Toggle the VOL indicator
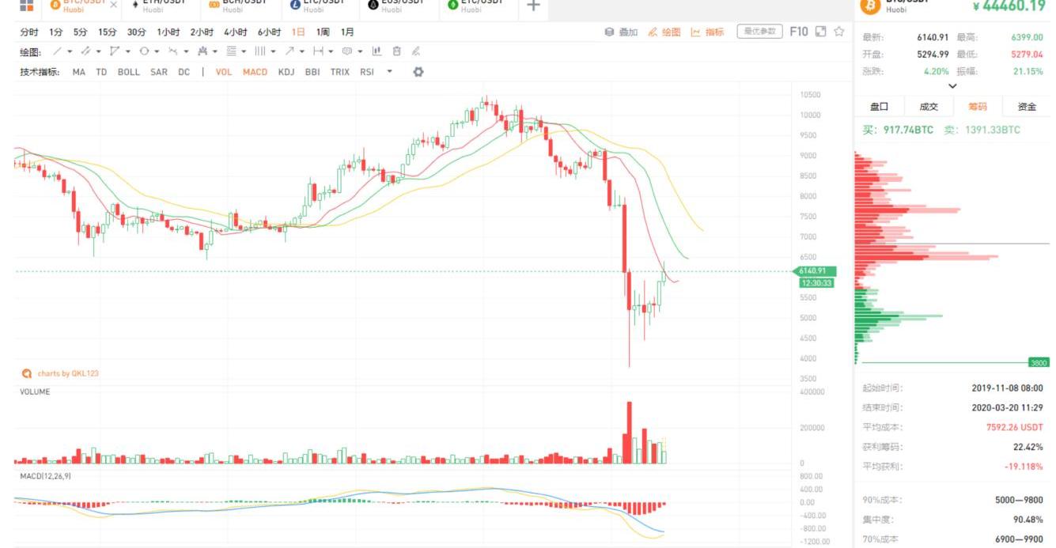1056x548 pixels. 224,72
